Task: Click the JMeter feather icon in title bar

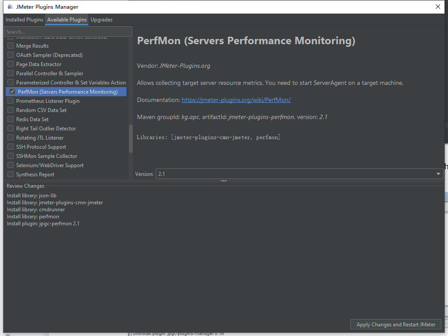Action: point(10,7)
